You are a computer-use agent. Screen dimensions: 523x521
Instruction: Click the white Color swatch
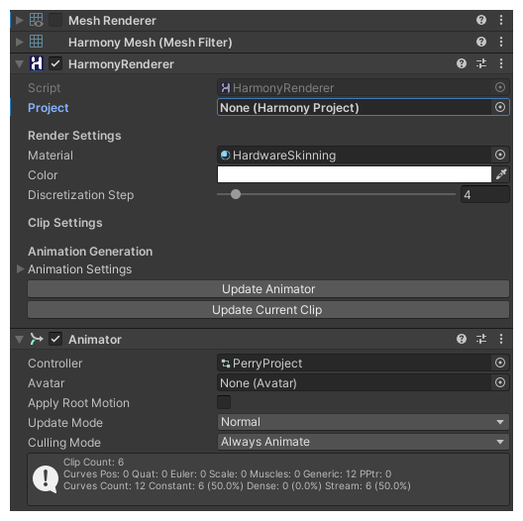(x=355, y=174)
